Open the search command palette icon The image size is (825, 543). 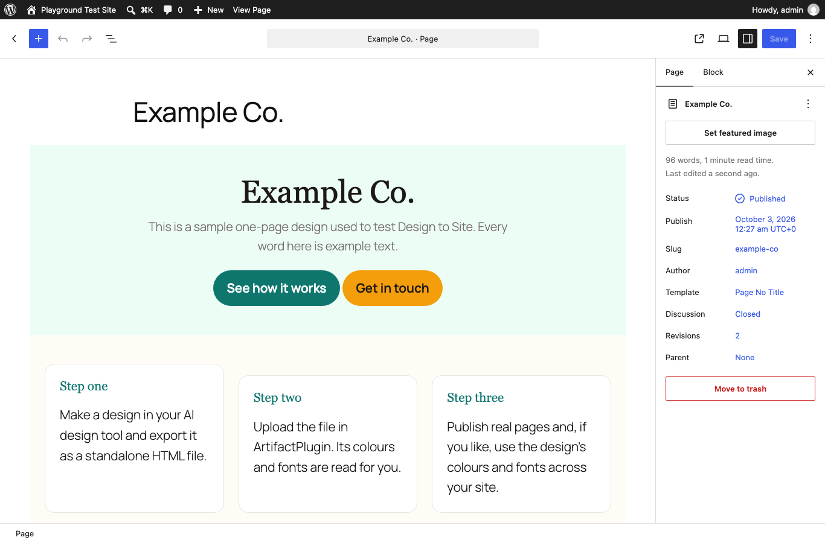(x=140, y=10)
